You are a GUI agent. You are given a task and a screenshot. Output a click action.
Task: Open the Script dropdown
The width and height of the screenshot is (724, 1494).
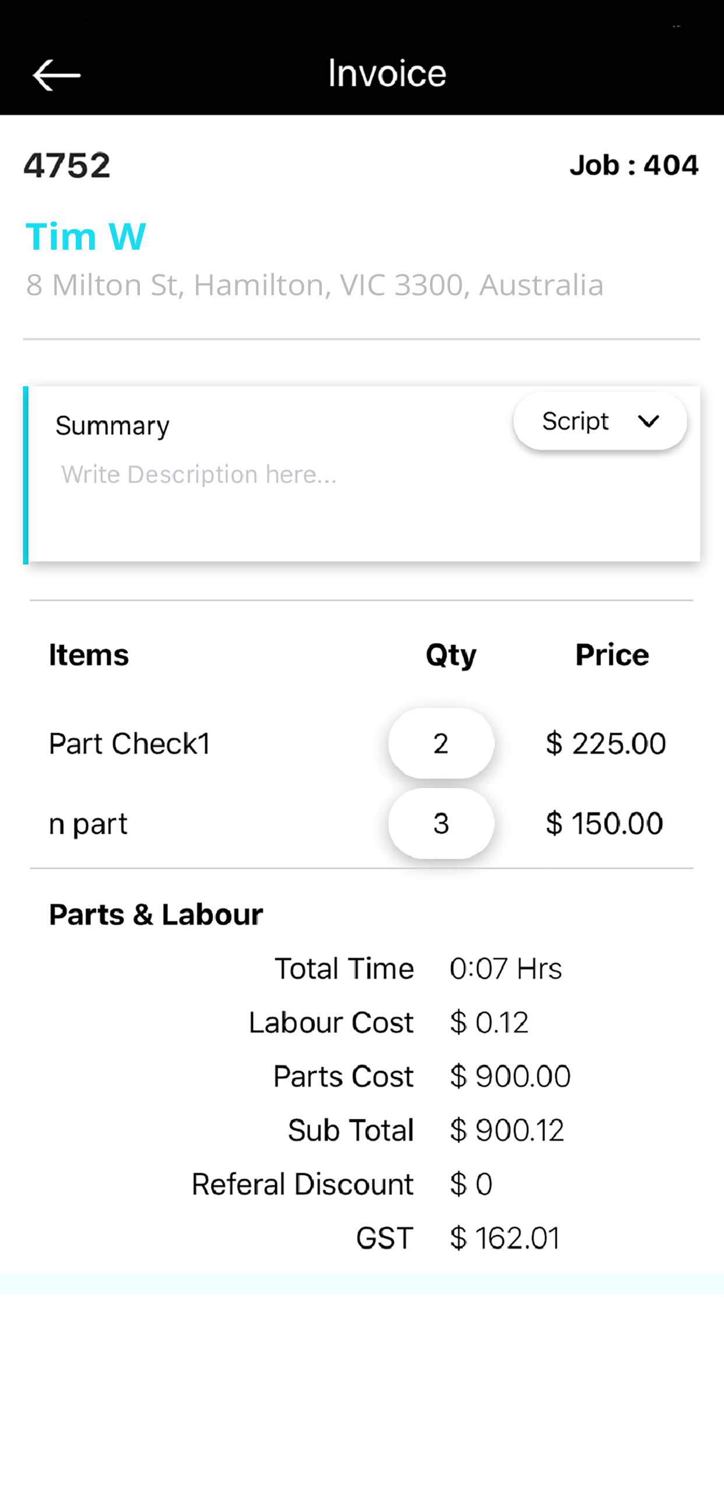coord(599,421)
